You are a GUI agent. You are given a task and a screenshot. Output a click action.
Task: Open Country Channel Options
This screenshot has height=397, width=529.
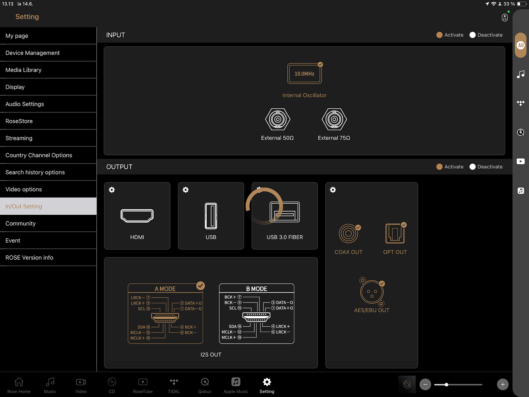48,155
